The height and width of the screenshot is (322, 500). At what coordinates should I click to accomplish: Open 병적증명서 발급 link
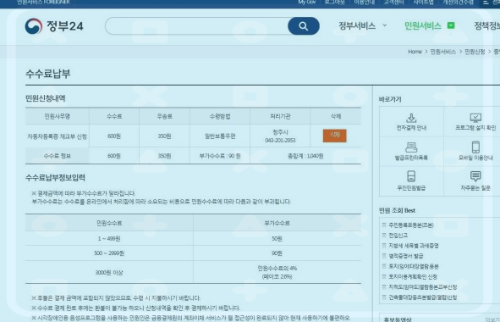406,256
